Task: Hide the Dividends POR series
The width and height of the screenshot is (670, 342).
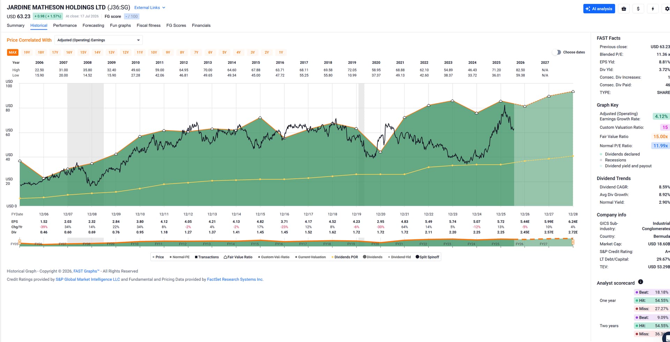Action: (x=344, y=257)
